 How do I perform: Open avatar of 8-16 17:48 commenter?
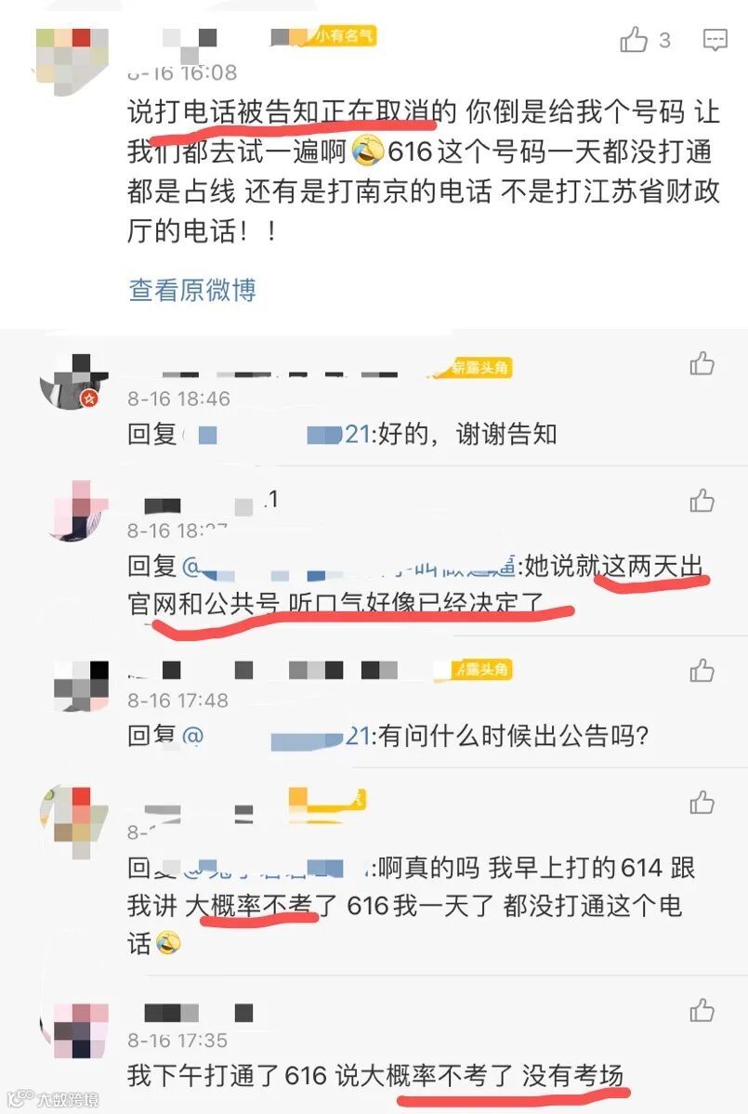point(81,686)
